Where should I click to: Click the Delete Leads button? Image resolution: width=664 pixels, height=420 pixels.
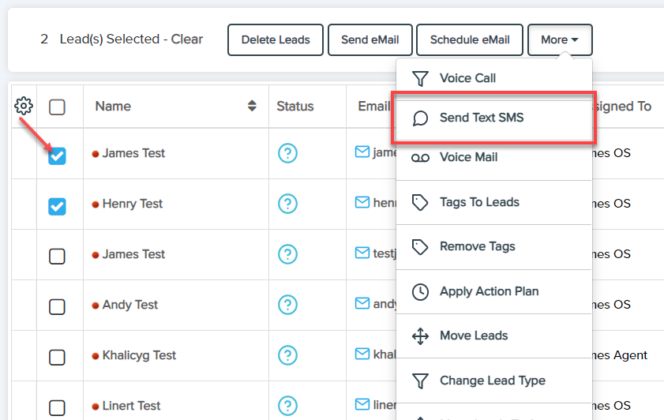(x=276, y=40)
